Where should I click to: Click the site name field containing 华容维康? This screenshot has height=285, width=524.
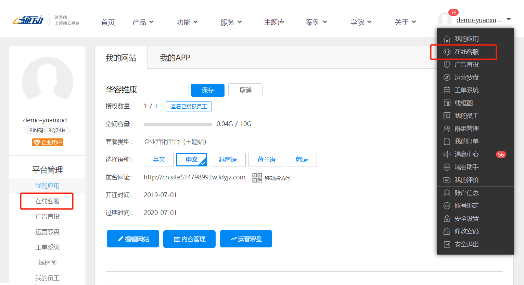click(147, 90)
